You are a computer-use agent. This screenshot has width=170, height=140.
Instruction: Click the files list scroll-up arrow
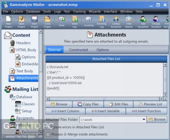pyautogui.click(x=165, y=64)
